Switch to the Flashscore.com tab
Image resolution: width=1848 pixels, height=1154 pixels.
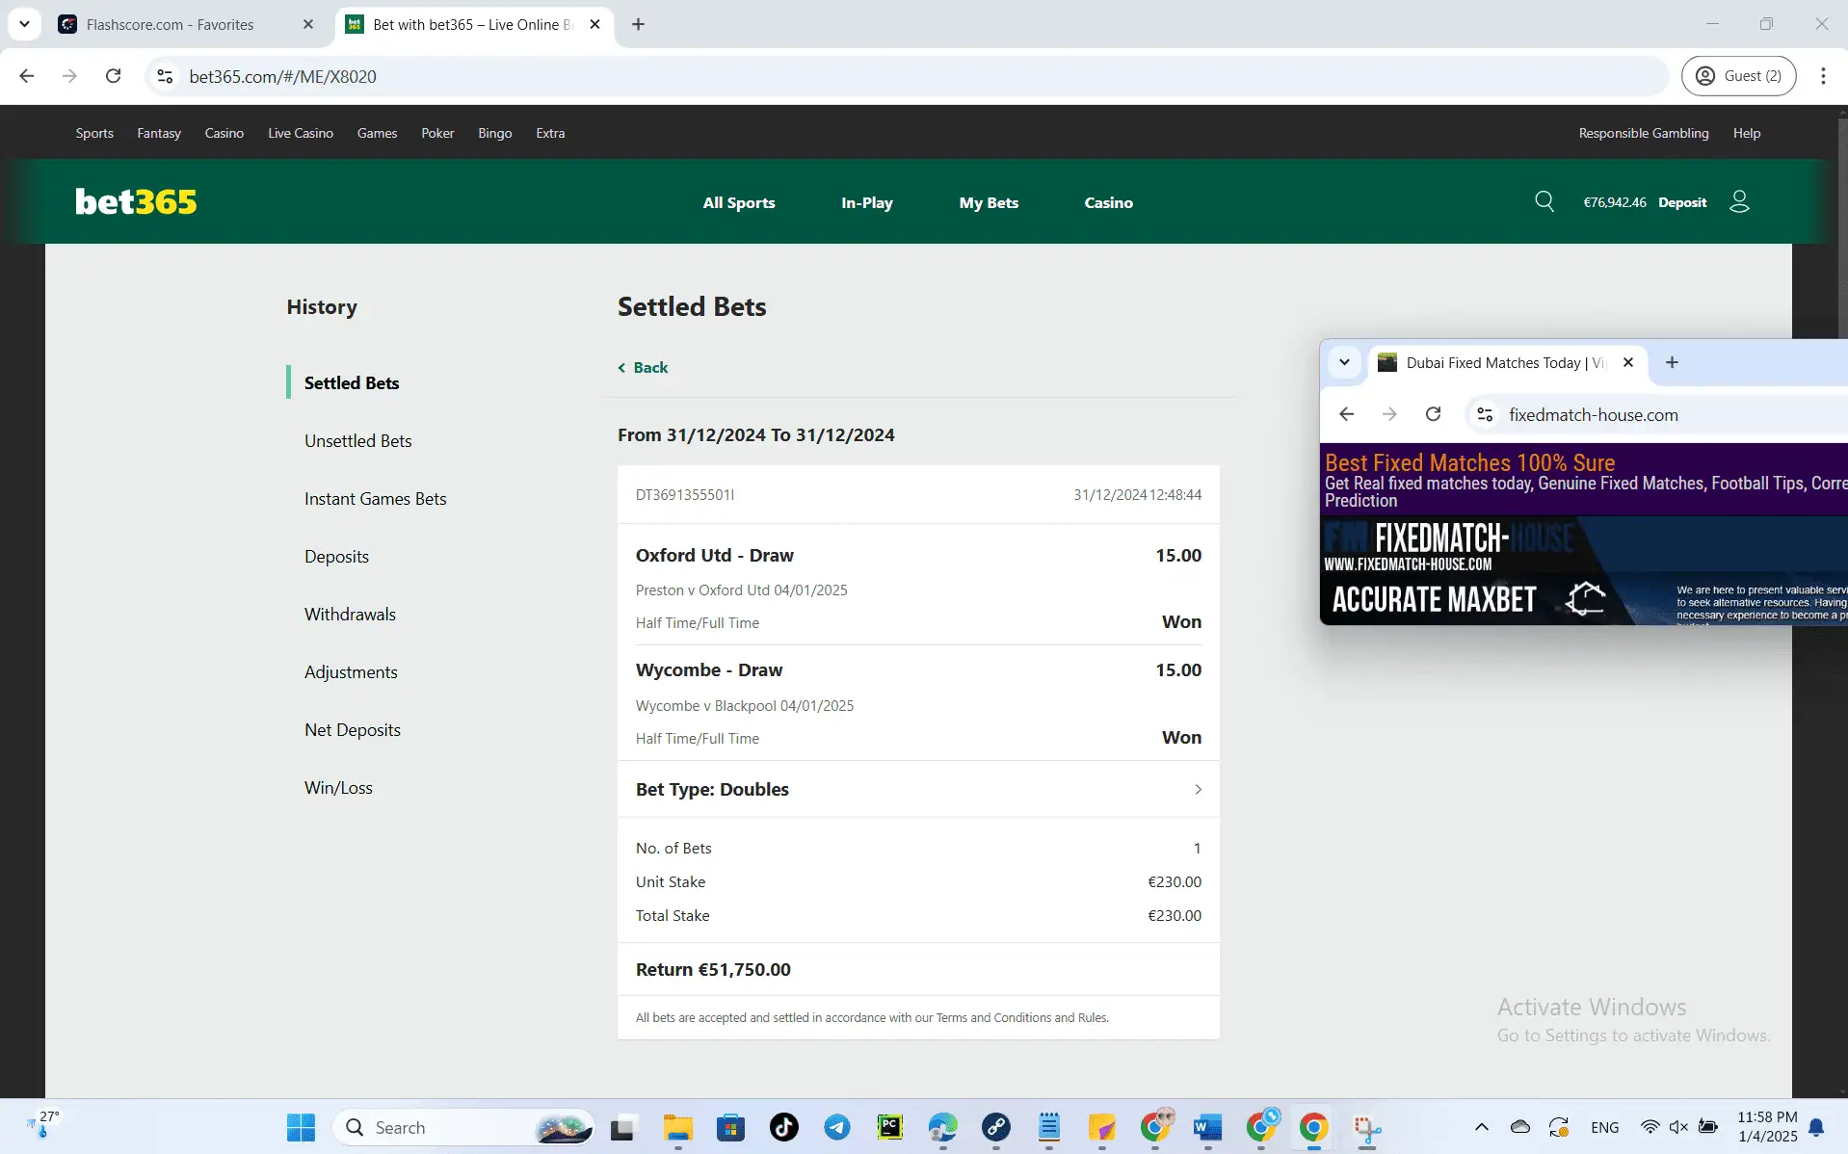(171, 24)
